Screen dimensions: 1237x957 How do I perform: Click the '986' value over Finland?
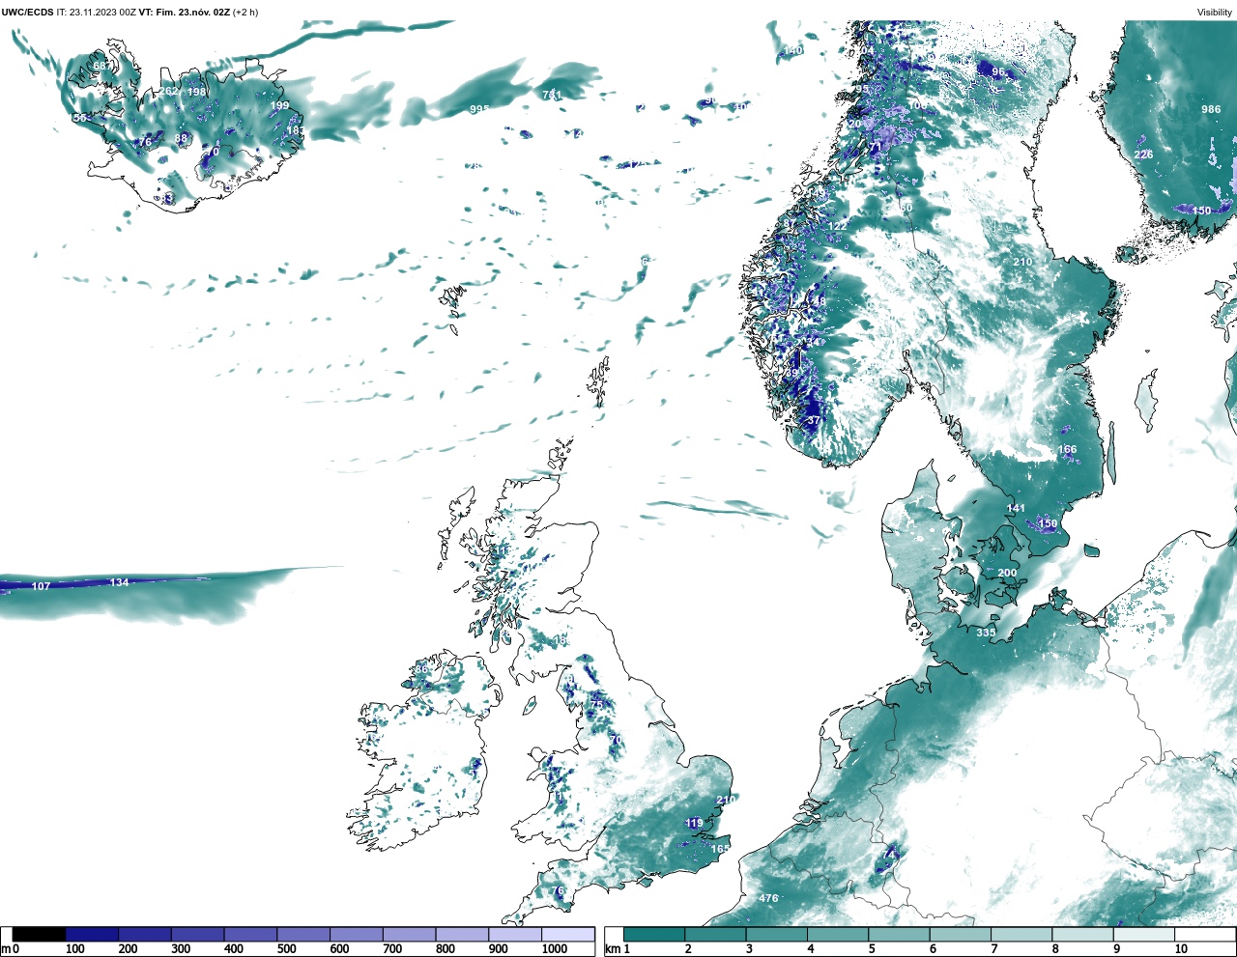(1211, 109)
